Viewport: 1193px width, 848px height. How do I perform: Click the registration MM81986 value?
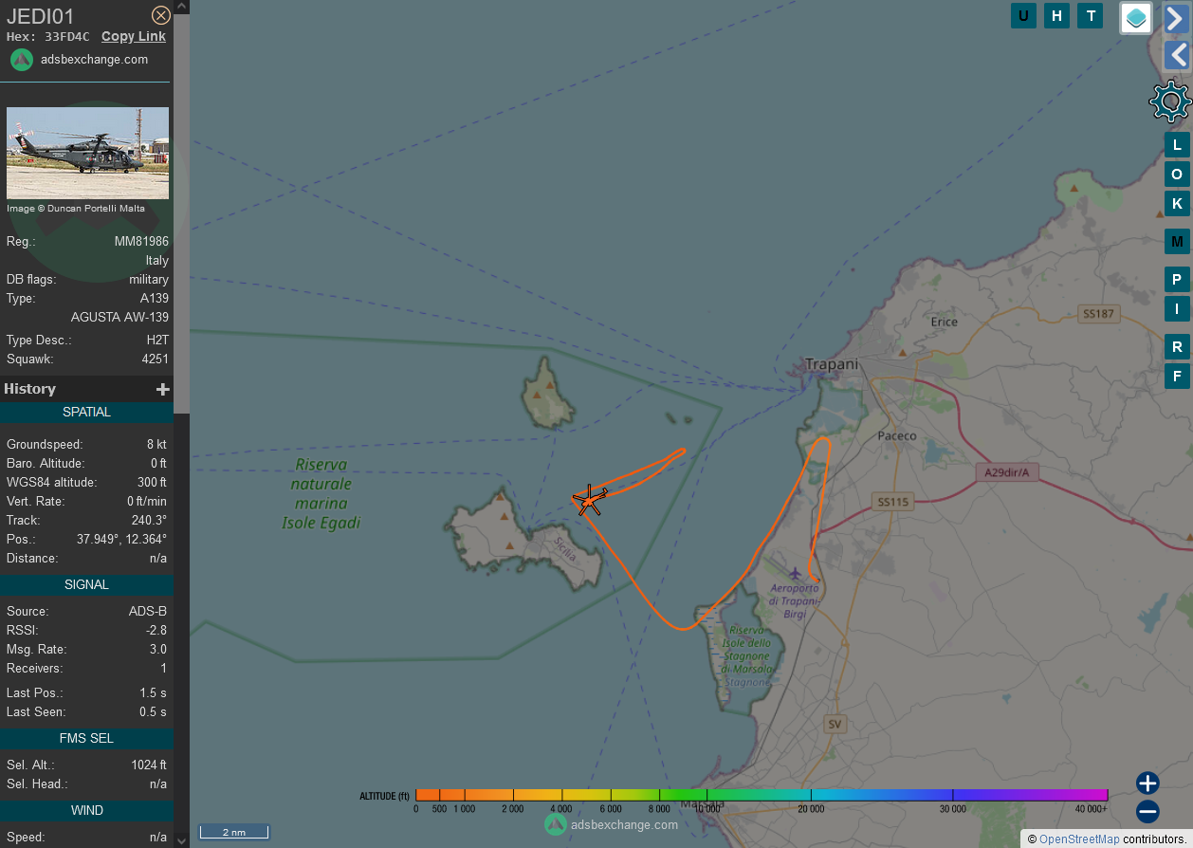(x=141, y=242)
